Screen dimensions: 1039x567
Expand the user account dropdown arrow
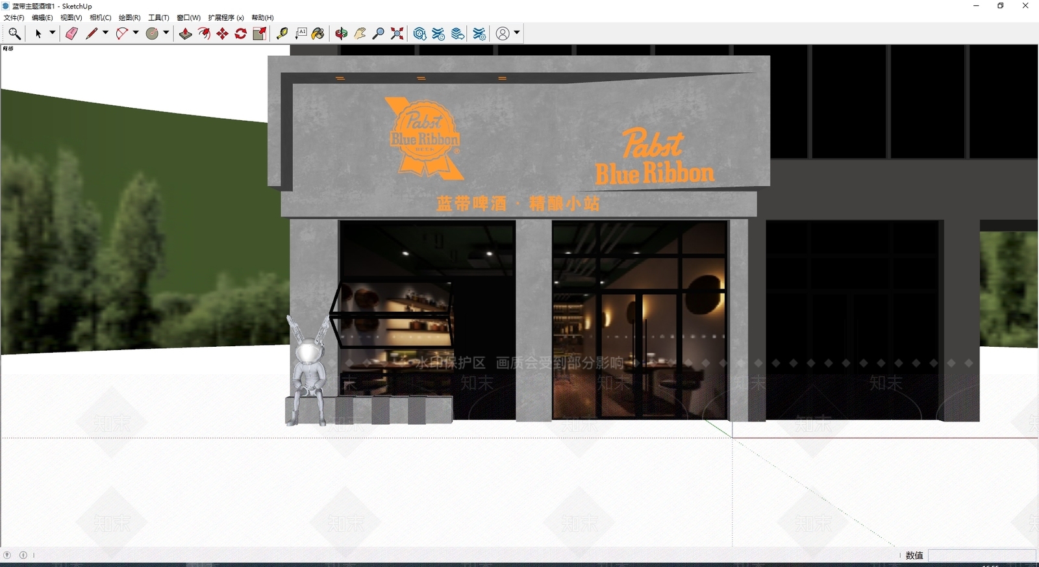(x=517, y=32)
